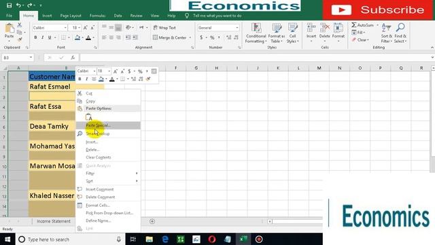Expand the Filter submenu arrow

[x=137, y=174]
